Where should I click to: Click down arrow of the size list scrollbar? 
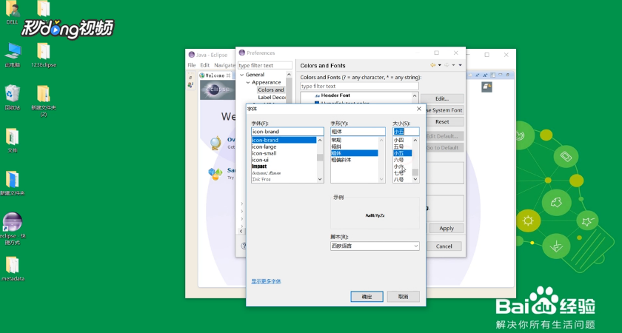pos(415,179)
